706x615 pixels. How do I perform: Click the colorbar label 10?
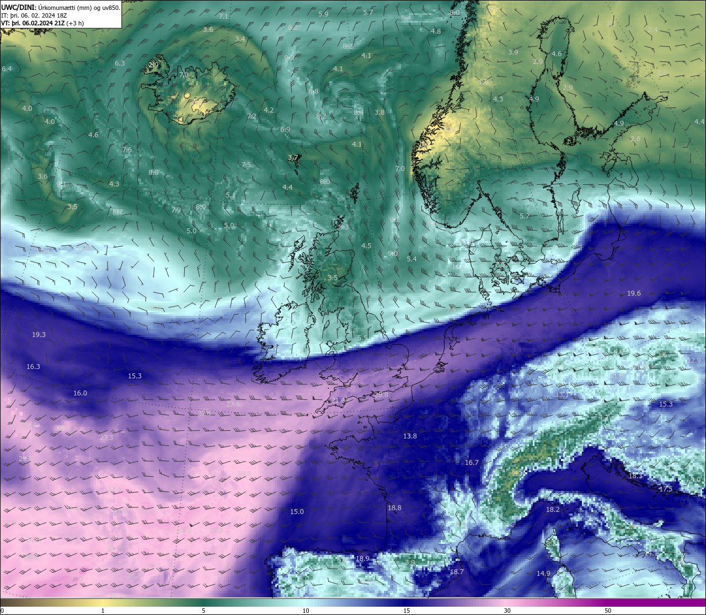click(306, 611)
